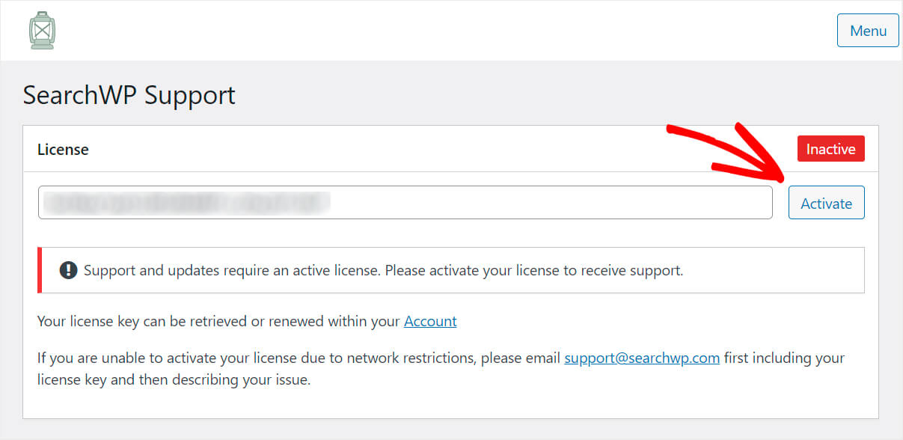The height and width of the screenshot is (440, 903).
Task: Select the active license required notice text
Action: [x=383, y=270]
